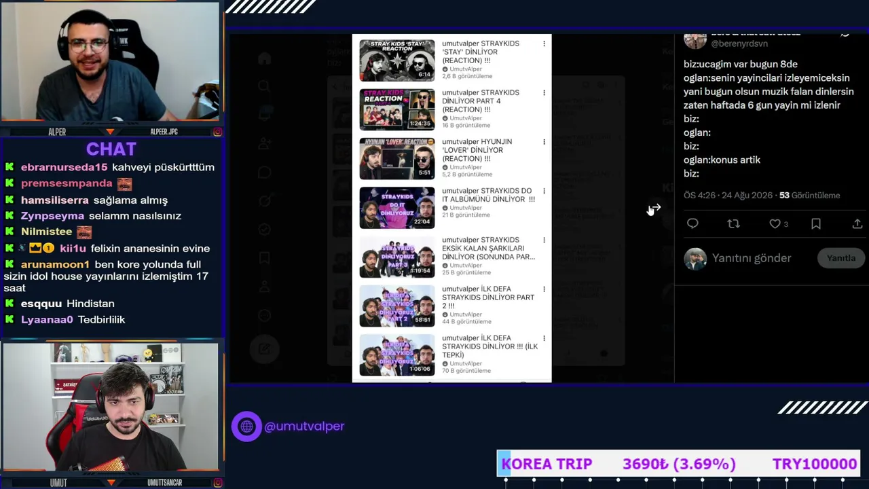Open options for STRAYKIDS DO IT album video

pyautogui.click(x=544, y=191)
